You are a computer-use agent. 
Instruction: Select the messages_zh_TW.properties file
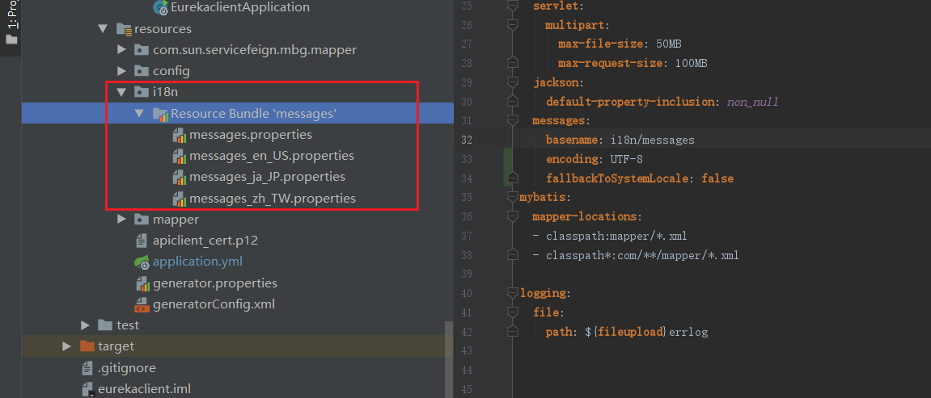pos(273,198)
